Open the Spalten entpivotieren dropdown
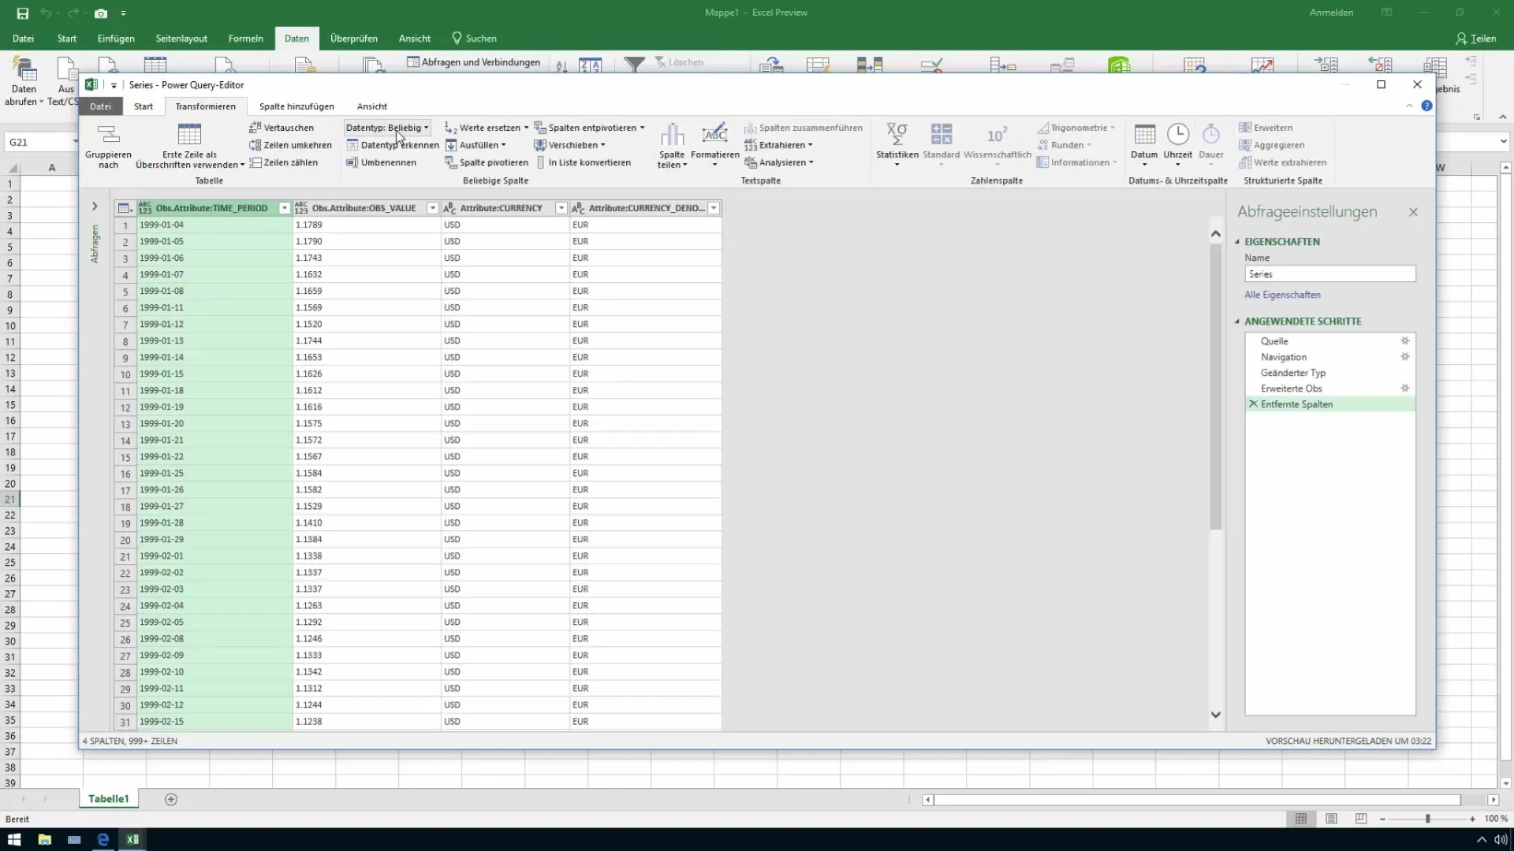 tap(590, 128)
